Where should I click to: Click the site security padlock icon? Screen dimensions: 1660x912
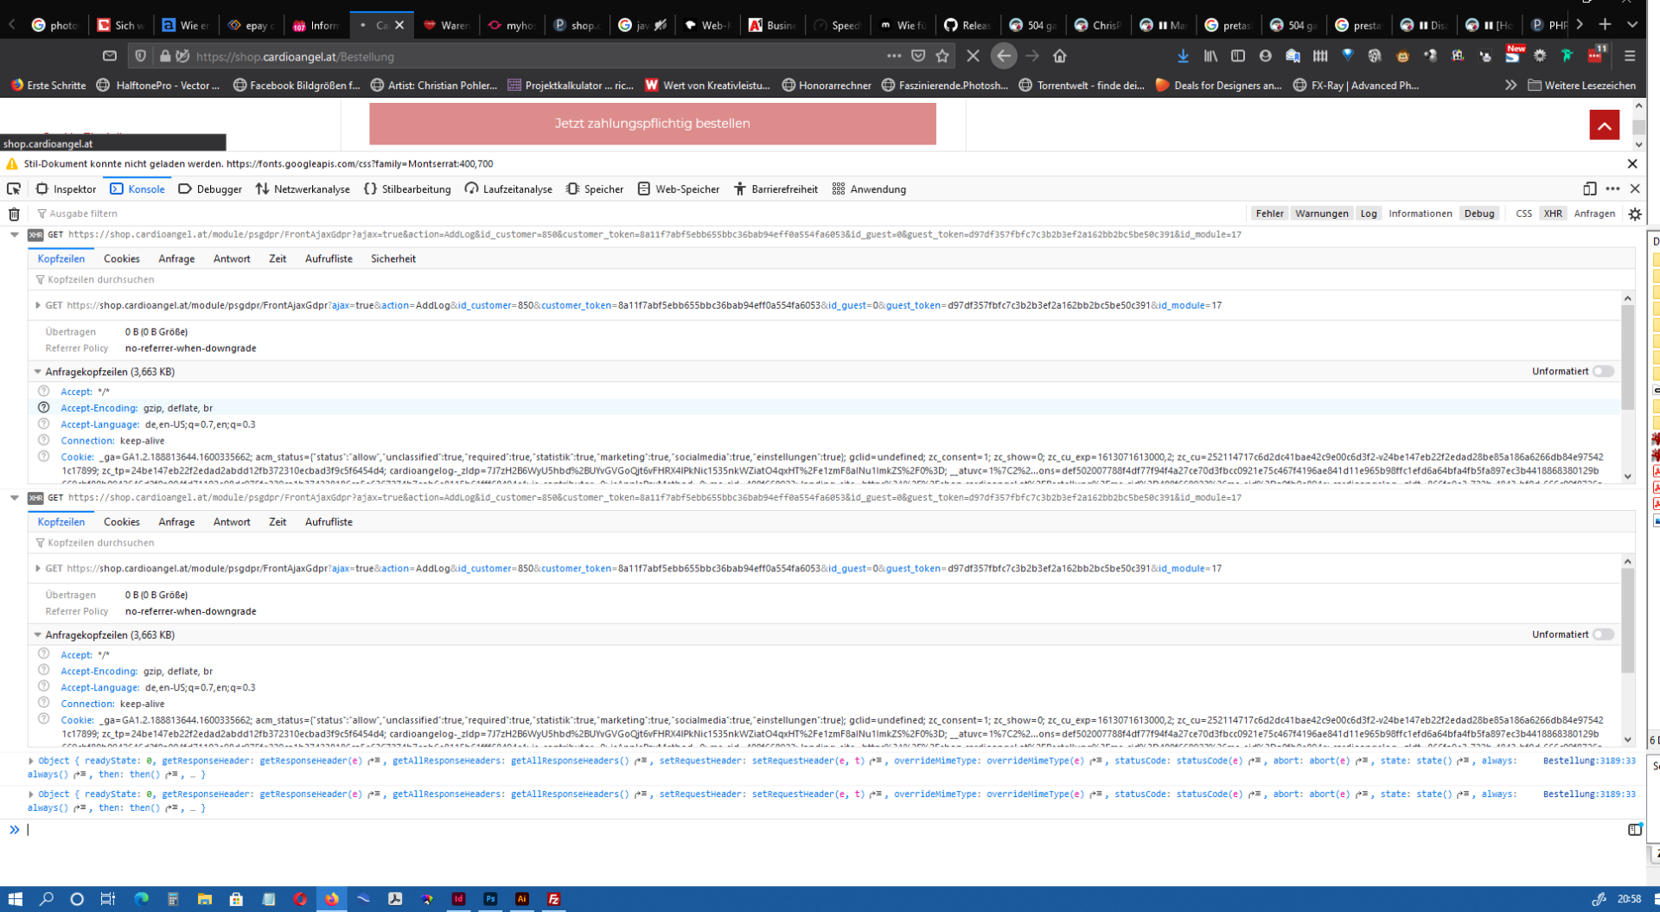coord(165,56)
